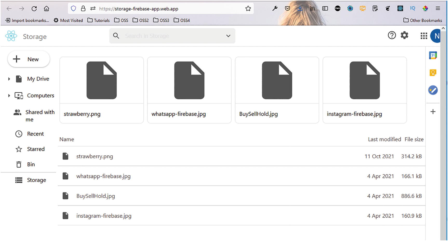448x241 pixels.
Task: Click the plus add-ons icon in side panel
Action: pos(433,112)
